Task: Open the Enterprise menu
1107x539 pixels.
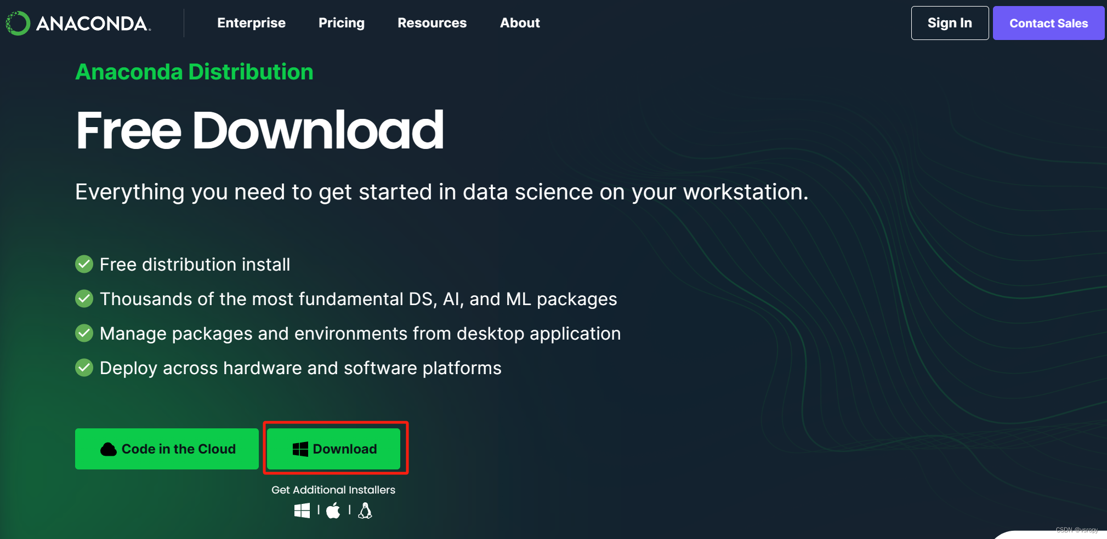Action: click(x=251, y=23)
